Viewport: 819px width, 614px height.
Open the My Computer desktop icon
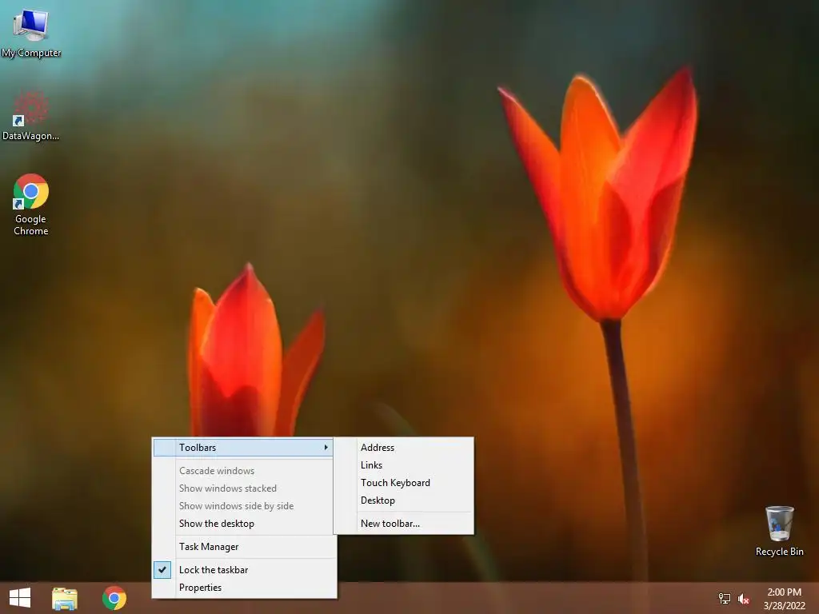click(x=31, y=32)
